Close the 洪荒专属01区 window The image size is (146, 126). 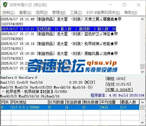point(139,5)
